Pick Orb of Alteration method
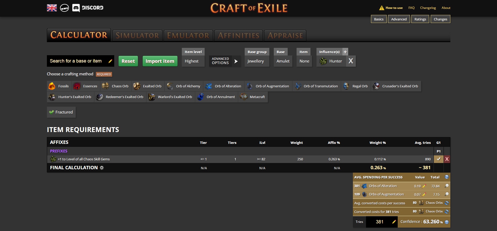Screen dimensions: 497x231 (224, 86)
